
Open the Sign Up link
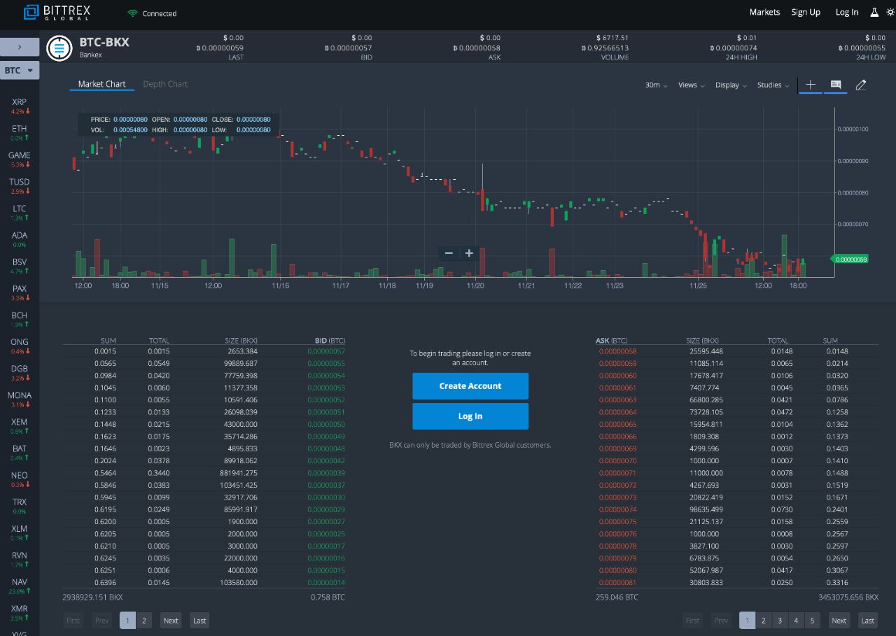[x=806, y=12]
